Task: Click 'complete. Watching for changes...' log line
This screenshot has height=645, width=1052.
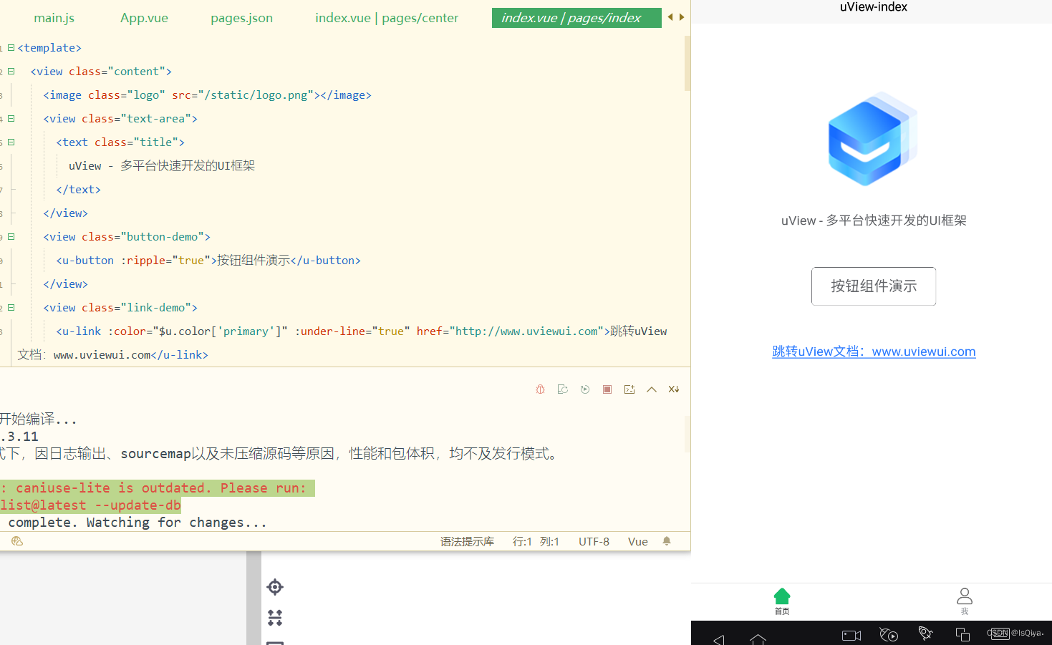Action: 137,523
